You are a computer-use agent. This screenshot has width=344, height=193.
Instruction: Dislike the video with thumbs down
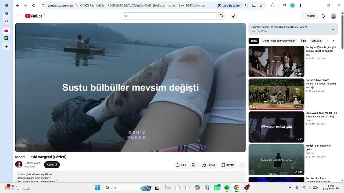(193, 165)
